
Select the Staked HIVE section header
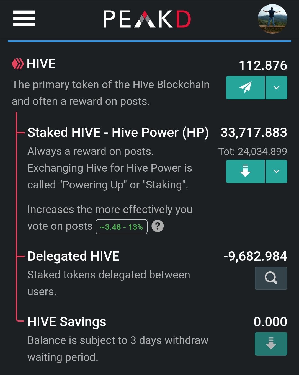tap(118, 132)
